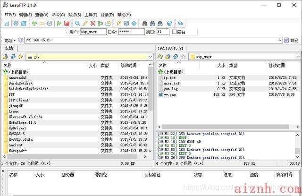Click the yellow minus remove icon
The width and height of the screenshot is (302, 196).
[42, 24]
